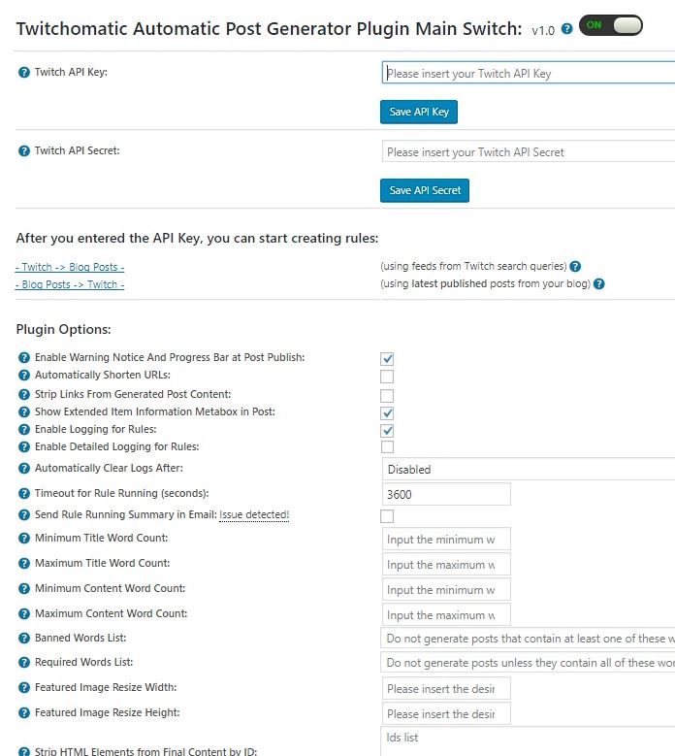The width and height of the screenshot is (675, 756).
Task: Click Minimum Title Word Count input
Action: tap(446, 539)
